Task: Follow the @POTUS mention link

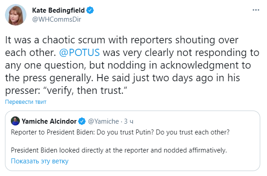Action: [79, 52]
